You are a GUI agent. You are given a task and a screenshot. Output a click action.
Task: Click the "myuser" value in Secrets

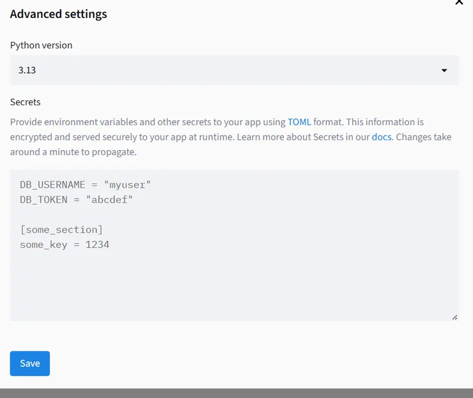click(127, 185)
